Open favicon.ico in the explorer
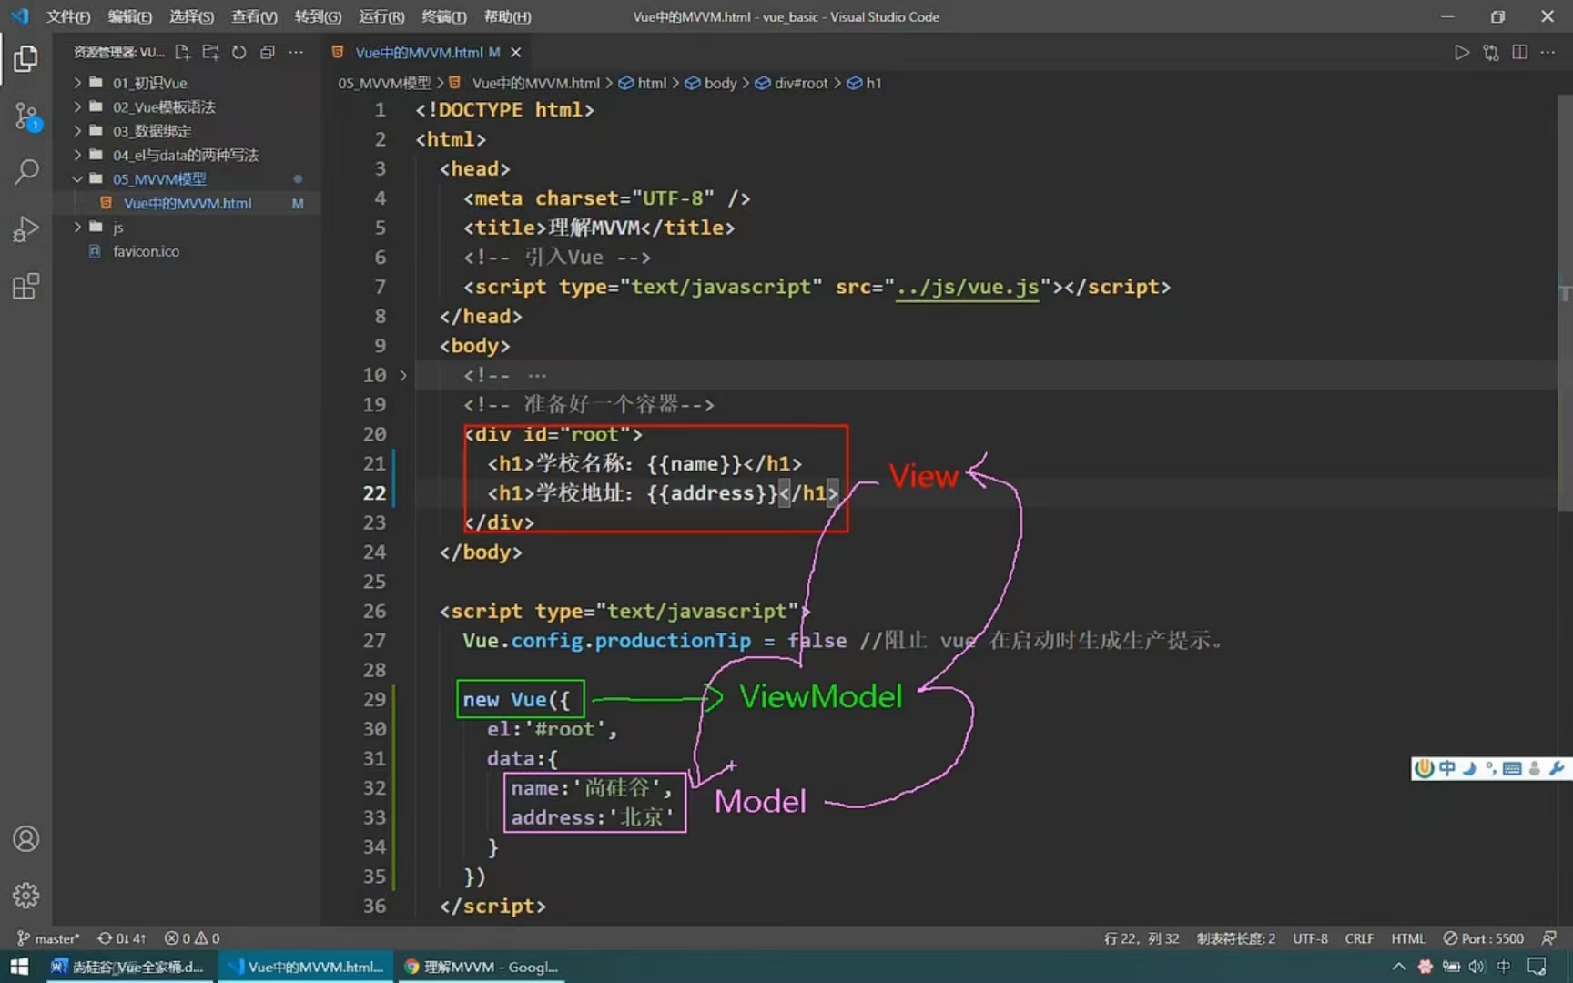 pos(187,251)
